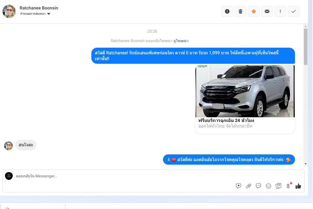
Task: Open the saved replies starred bubble icon
Action: pos(239,186)
